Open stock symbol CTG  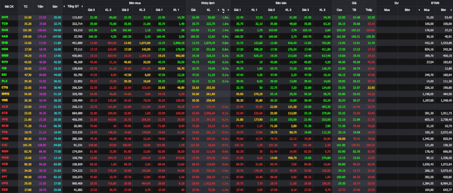point(4,87)
